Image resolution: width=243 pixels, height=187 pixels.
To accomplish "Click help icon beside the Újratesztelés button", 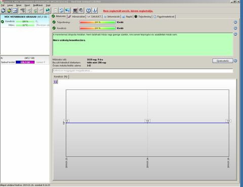I will coord(235,61).
